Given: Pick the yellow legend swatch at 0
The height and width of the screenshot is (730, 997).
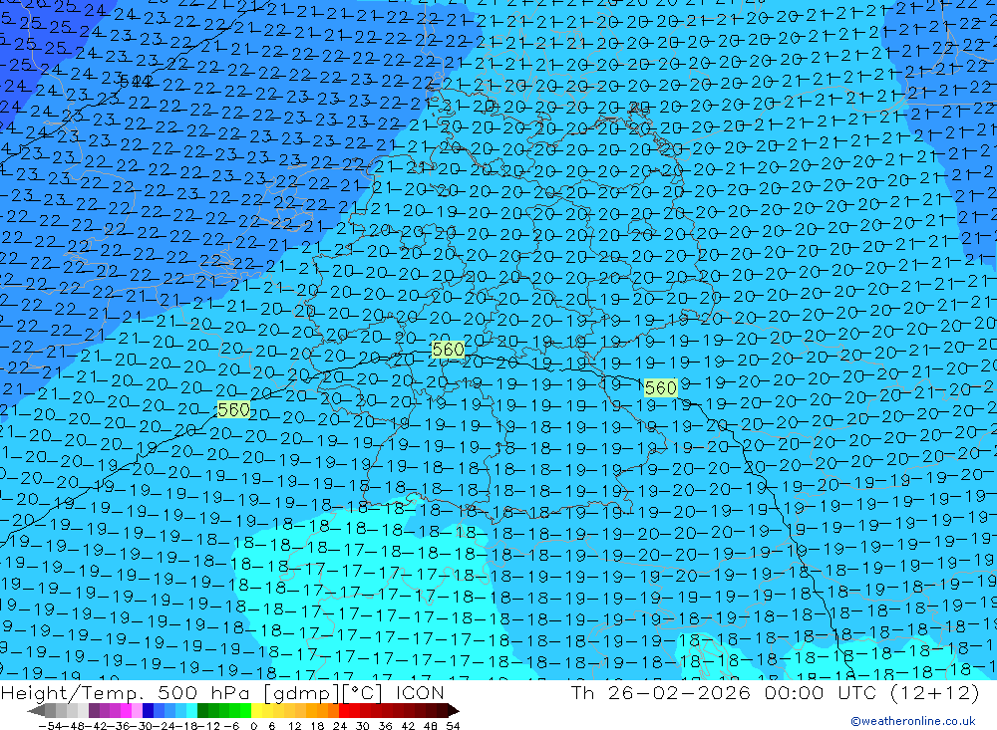Looking at the screenshot, I should [x=256, y=710].
